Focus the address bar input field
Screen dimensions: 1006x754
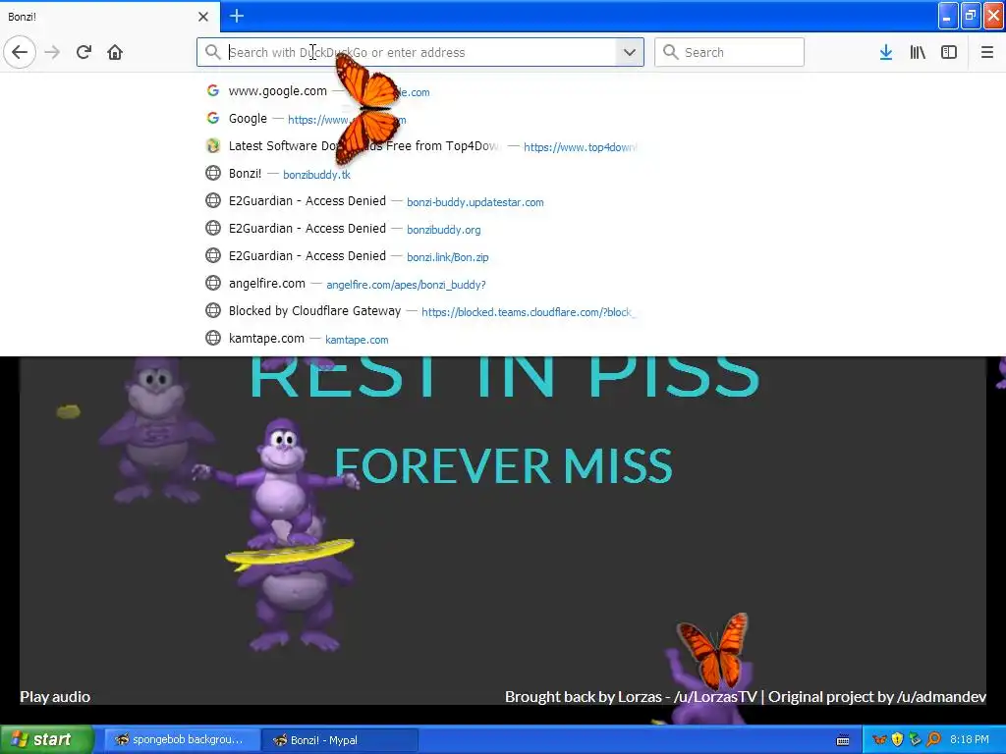[x=420, y=52]
